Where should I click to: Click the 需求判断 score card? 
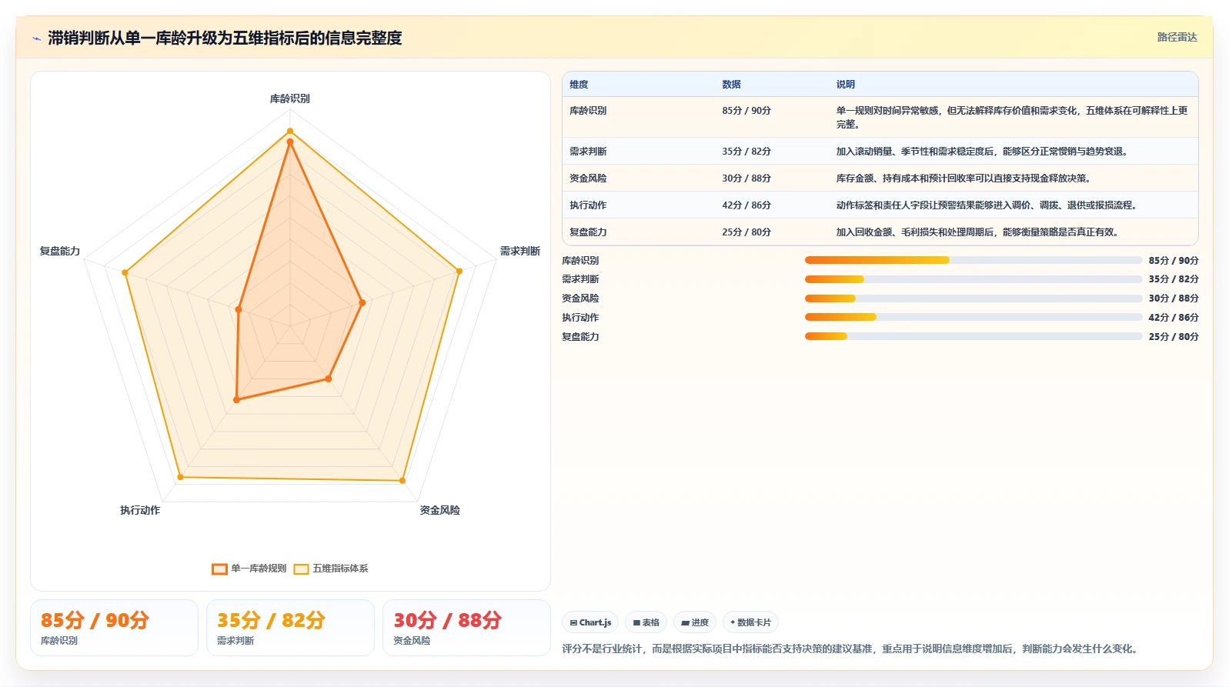(x=290, y=628)
